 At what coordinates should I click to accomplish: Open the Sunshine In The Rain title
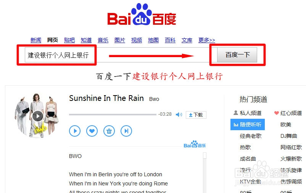(106, 98)
